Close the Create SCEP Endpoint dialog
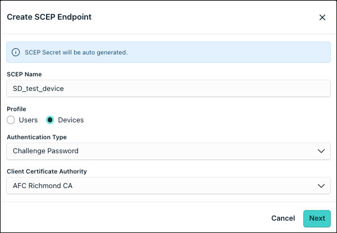 pos(322,17)
